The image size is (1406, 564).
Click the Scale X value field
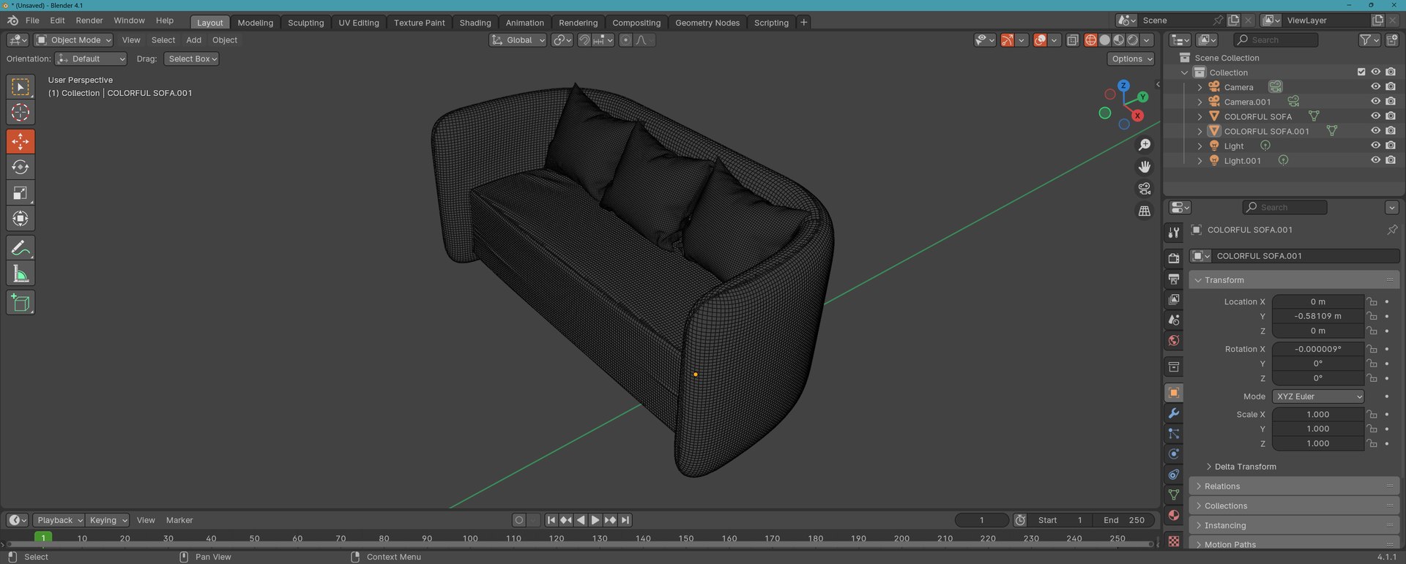tap(1318, 414)
